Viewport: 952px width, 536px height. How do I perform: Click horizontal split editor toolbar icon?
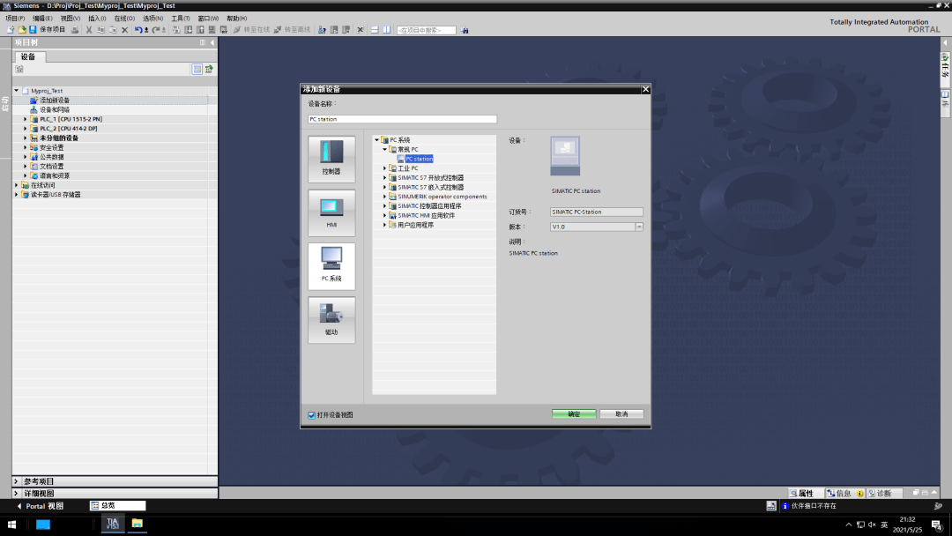[x=375, y=30]
